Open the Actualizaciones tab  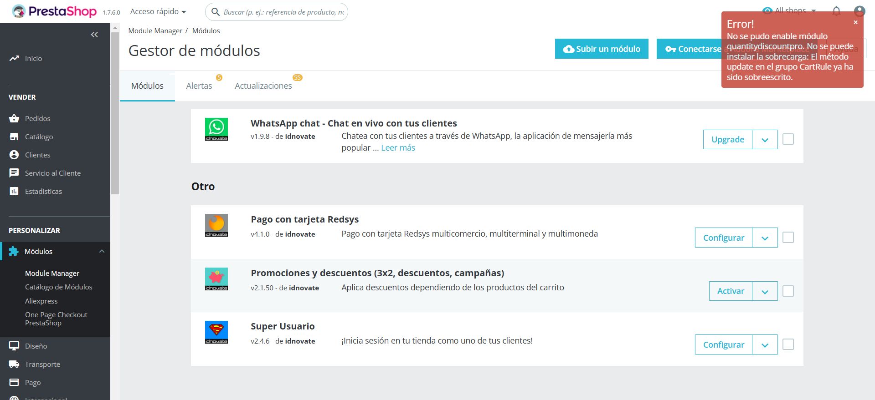point(263,86)
